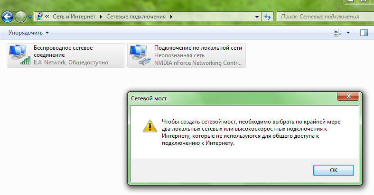
Task: Refresh the Сетевые подключения view
Action: pyautogui.click(x=267, y=17)
